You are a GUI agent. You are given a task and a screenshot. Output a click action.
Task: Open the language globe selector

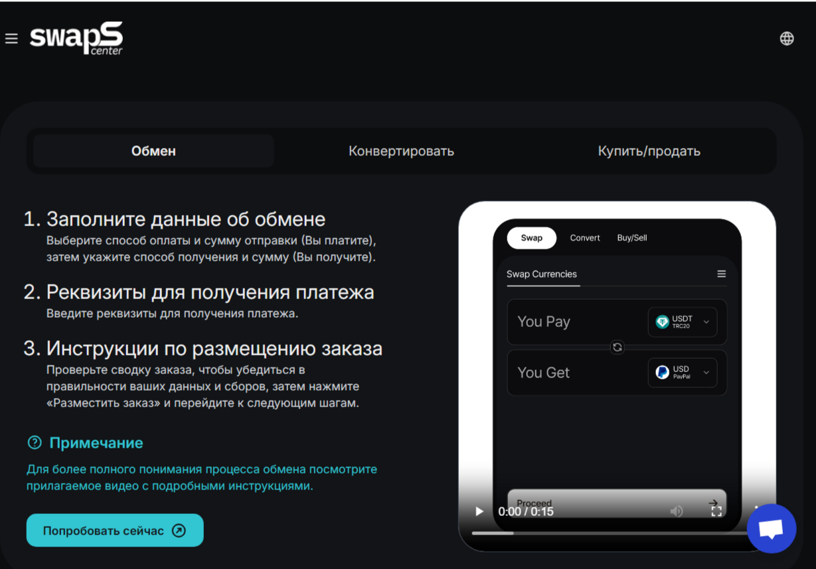click(x=787, y=38)
